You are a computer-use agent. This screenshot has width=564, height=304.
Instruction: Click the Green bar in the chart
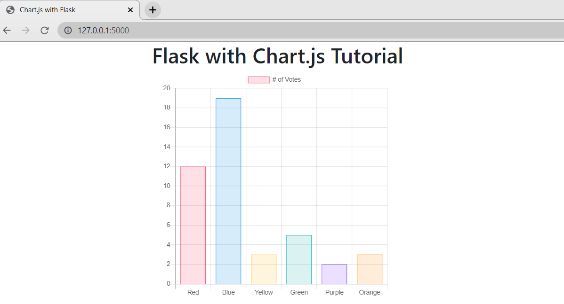tap(299, 259)
